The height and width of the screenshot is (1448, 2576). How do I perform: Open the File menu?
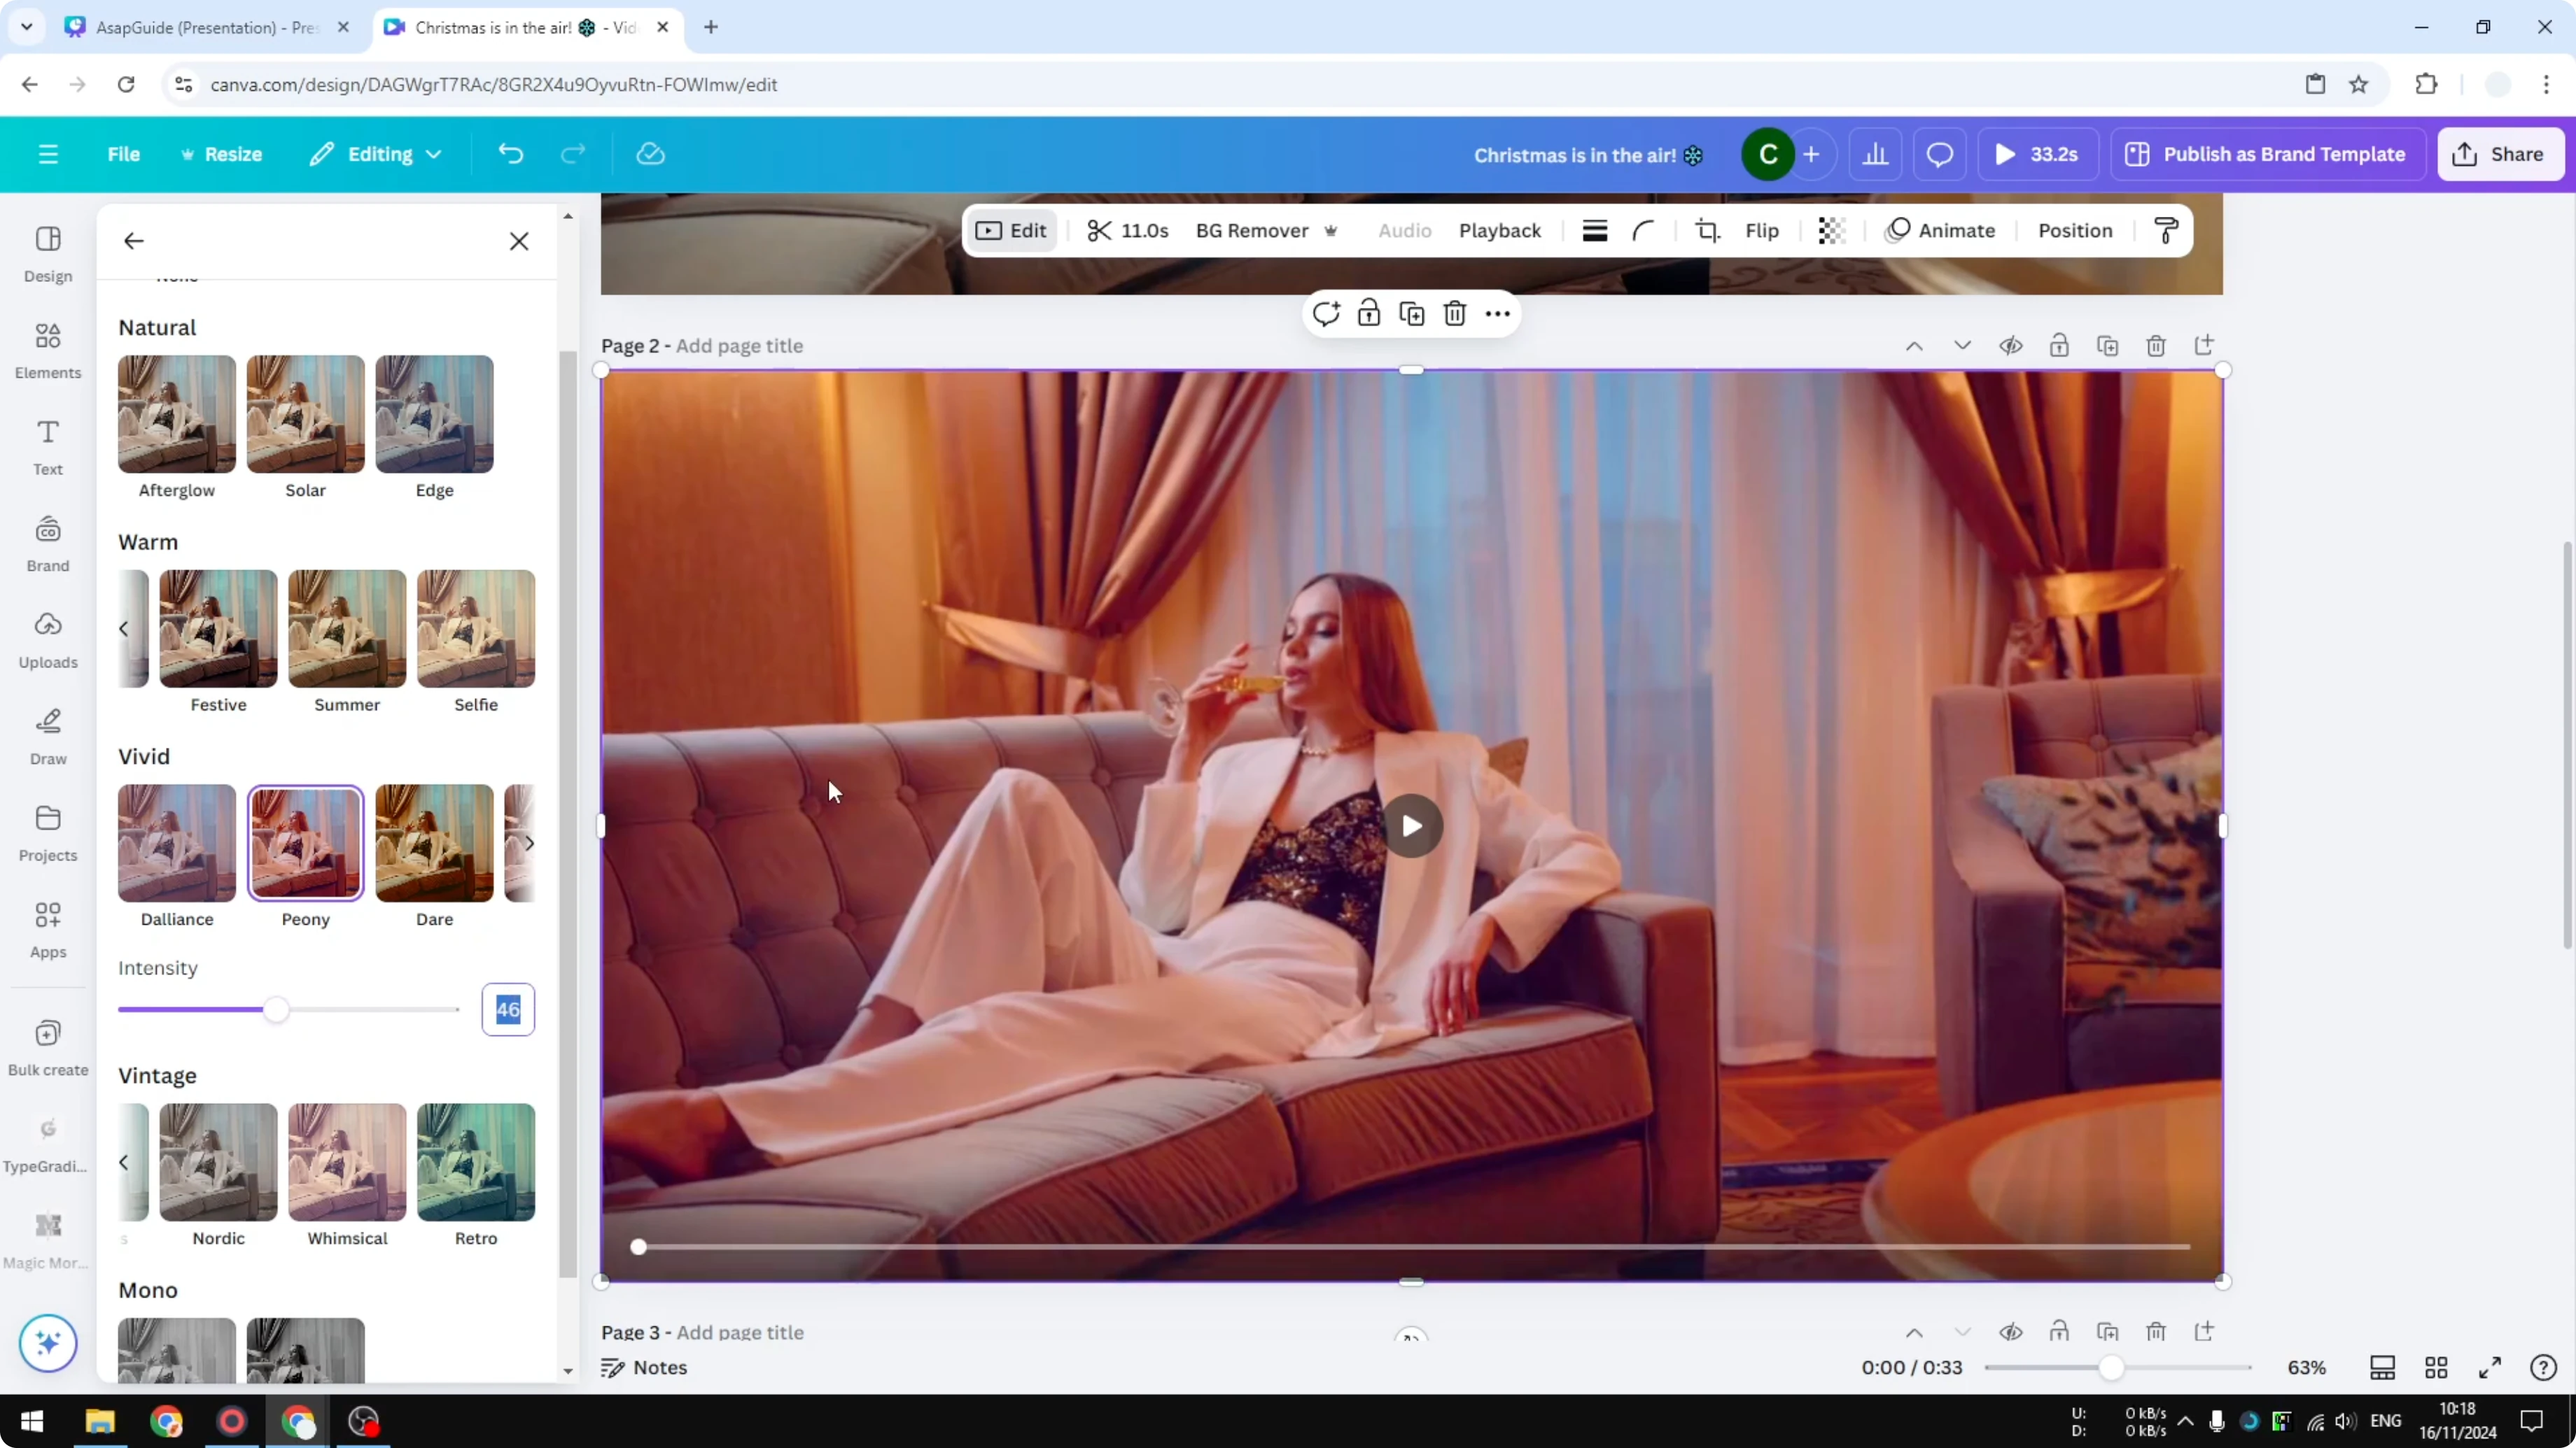tap(124, 154)
